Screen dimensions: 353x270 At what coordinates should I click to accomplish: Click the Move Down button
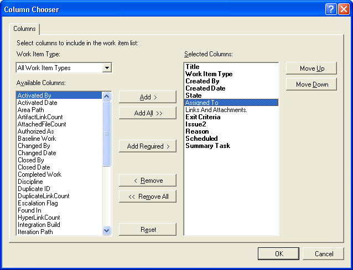click(312, 84)
